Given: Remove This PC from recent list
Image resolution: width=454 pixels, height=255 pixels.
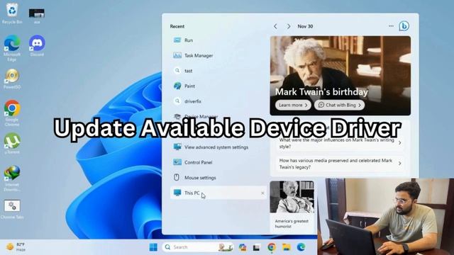Looking at the screenshot, I should tap(262, 193).
